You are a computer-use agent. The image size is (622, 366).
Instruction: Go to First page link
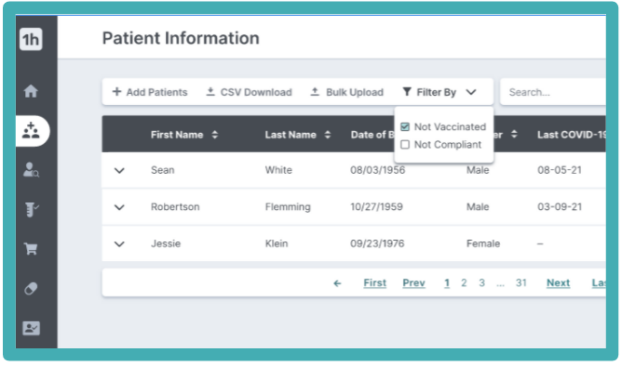coord(375,283)
